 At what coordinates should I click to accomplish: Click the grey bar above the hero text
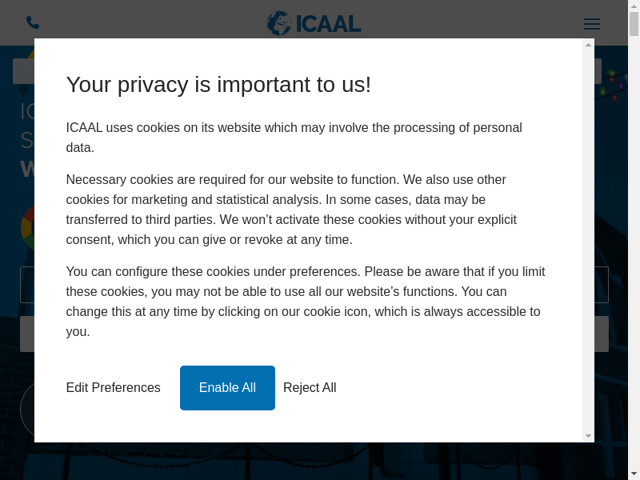tap(23, 71)
